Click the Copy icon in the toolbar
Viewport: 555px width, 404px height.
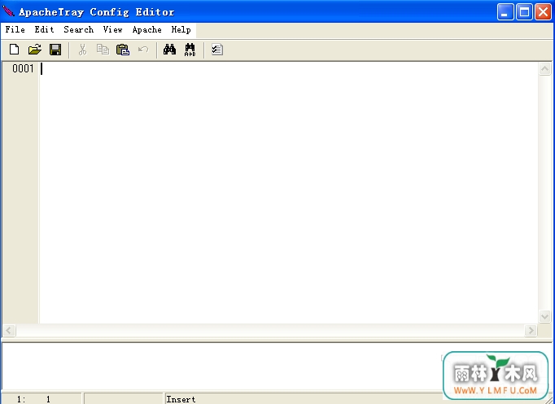click(103, 50)
